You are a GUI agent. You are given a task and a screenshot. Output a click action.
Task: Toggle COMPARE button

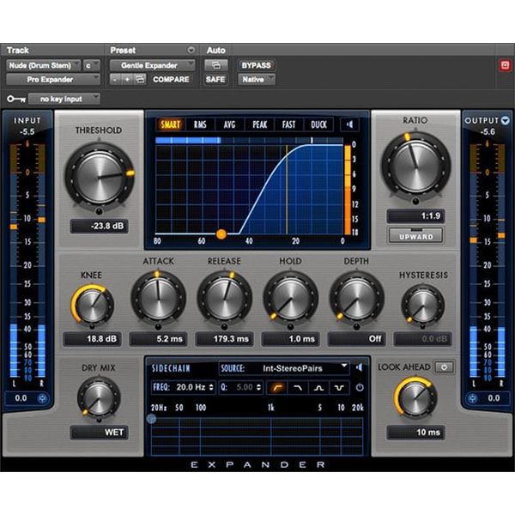(171, 80)
